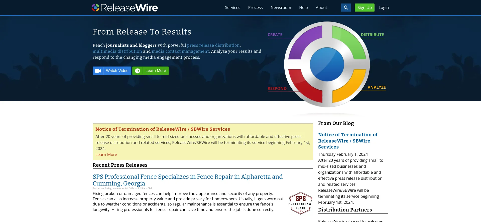Screen dimensions: 481x222
Task: Click the CREATE label
Action: pos(275,35)
